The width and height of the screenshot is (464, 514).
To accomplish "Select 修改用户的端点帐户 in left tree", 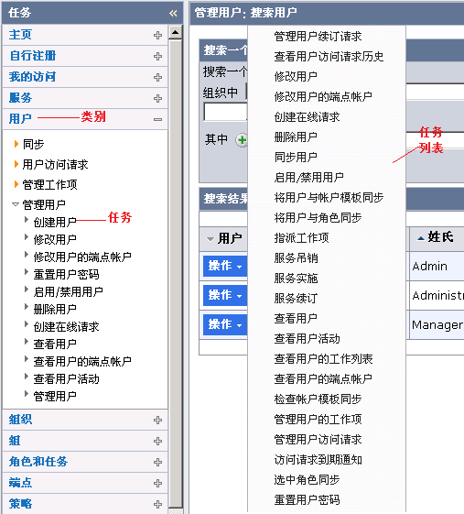I will [x=82, y=257].
